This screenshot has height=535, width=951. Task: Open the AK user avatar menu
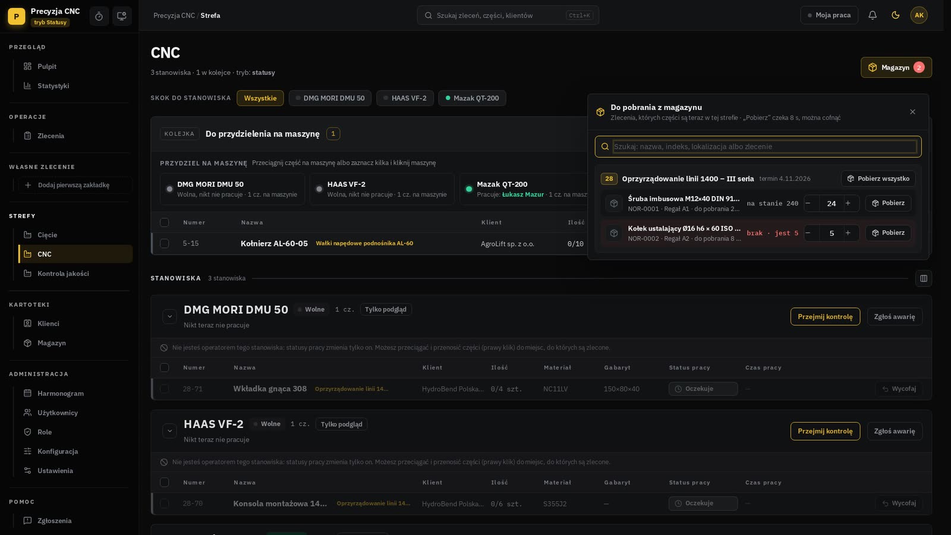(919, 15)
